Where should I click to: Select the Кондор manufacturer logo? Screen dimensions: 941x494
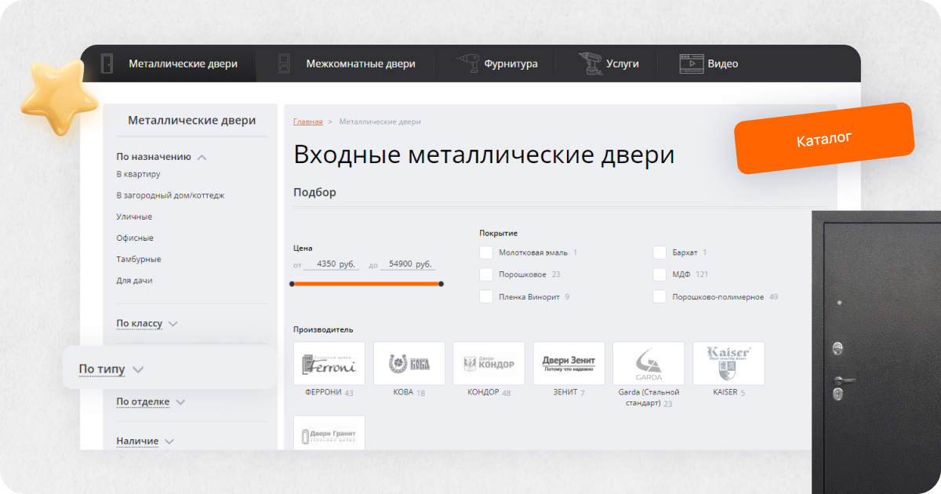coord(489,363)
